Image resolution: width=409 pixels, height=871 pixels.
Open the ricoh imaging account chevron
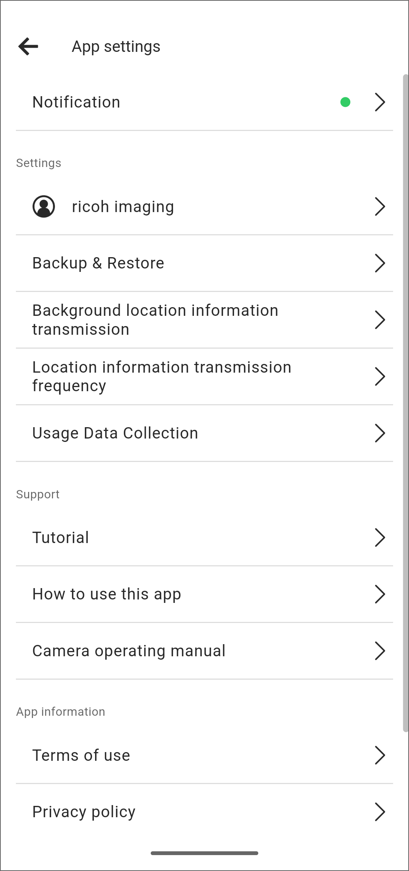coord(380,206)
